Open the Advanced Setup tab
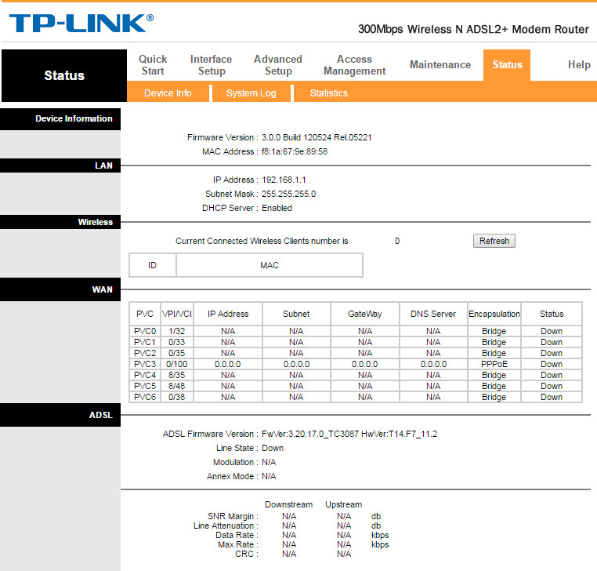Screen dimensions: 597x571 click(278, 65)
